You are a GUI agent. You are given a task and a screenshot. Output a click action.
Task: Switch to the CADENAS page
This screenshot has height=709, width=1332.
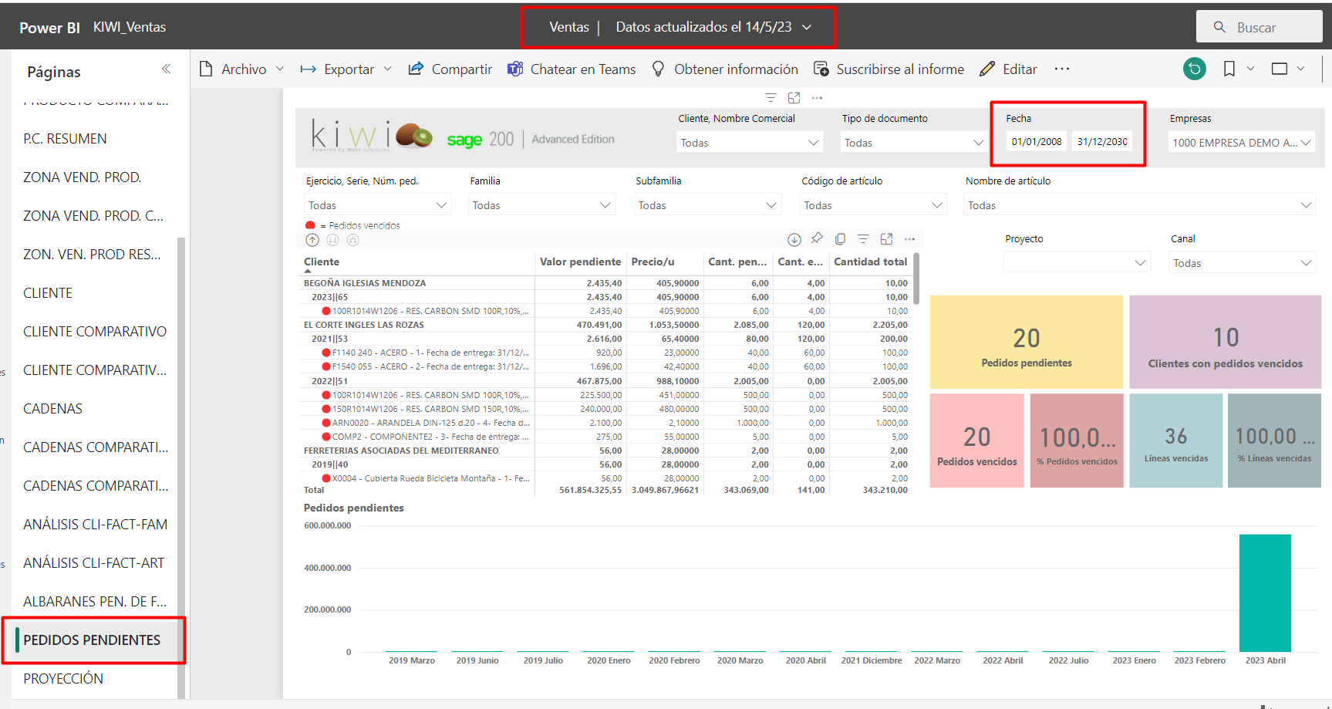[x=52, y=409]
